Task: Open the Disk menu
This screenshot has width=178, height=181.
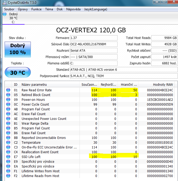Action: point(60,9)
